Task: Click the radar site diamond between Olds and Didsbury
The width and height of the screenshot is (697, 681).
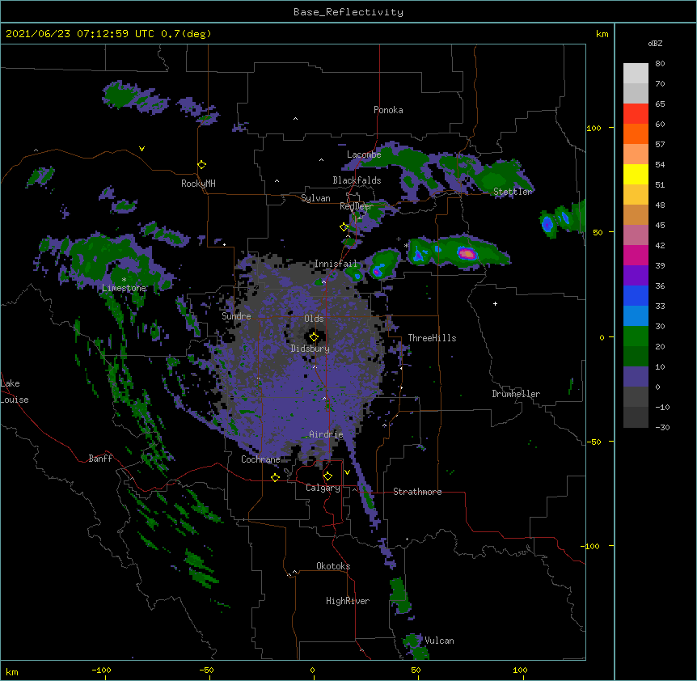Action: pos(314,336)
